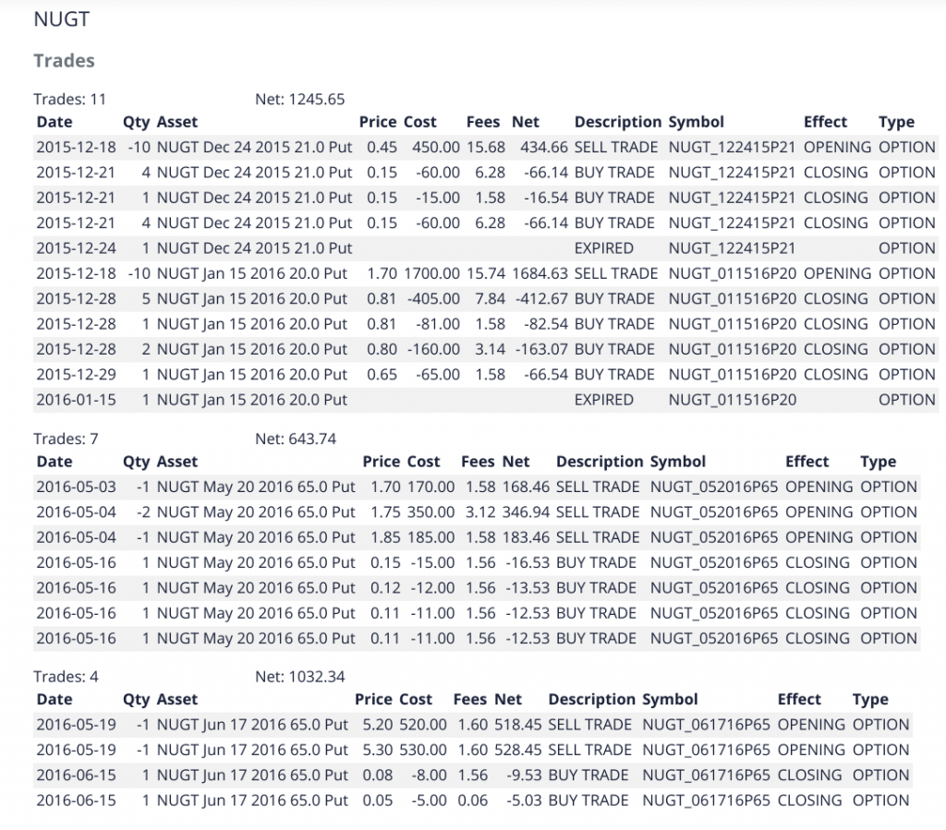The image size is (946, 830).
Task: Click the Symbol header in the 7-trade table
Action: pyautogui.click(x=677, y=462)
